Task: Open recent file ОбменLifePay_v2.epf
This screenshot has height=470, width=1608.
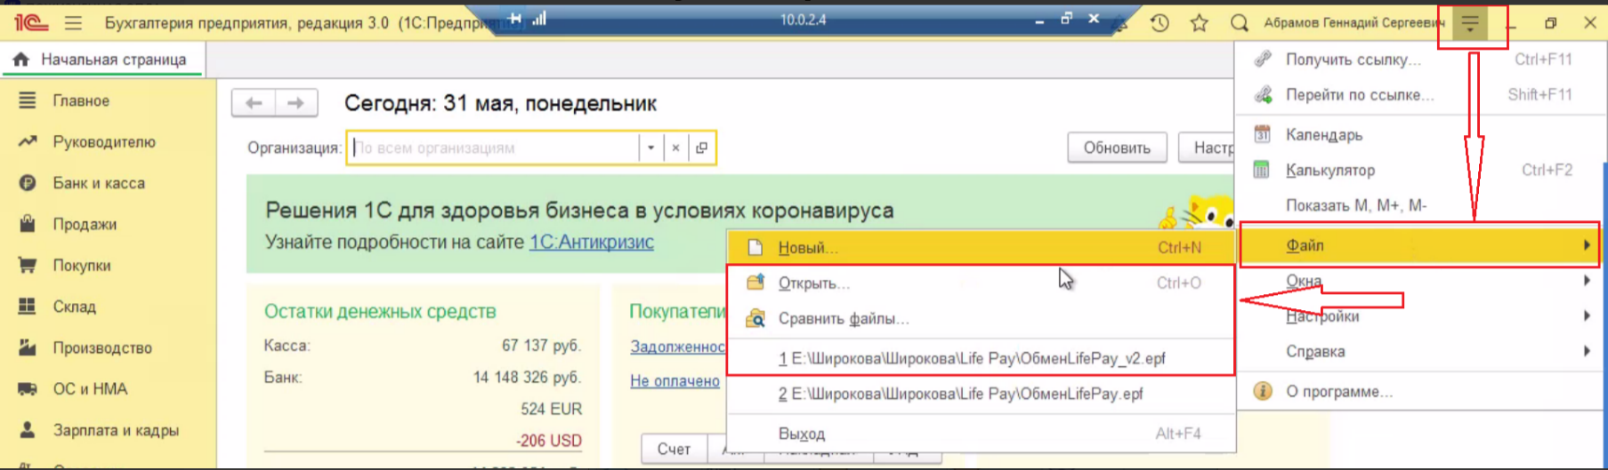Action: coord(981,358)
